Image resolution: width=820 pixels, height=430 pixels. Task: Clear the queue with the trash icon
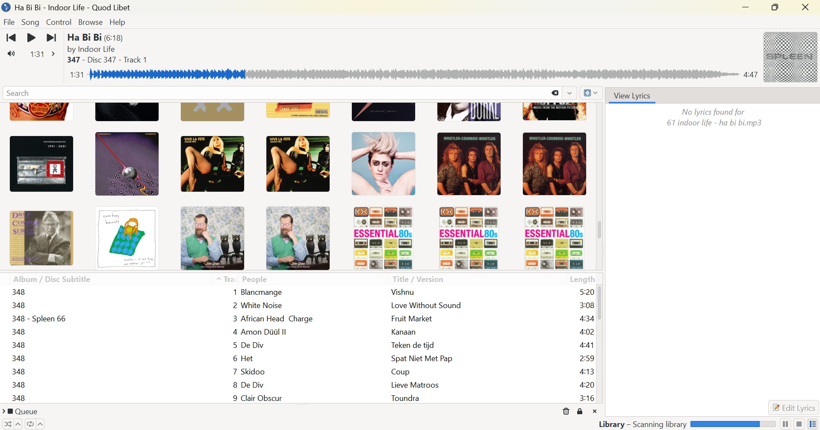click(566, 411)
